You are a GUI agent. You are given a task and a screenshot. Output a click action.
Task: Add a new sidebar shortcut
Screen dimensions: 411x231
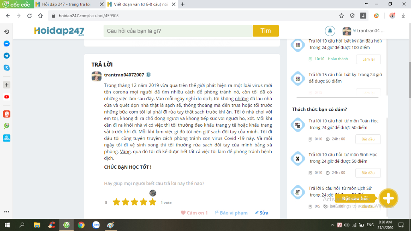6,85
